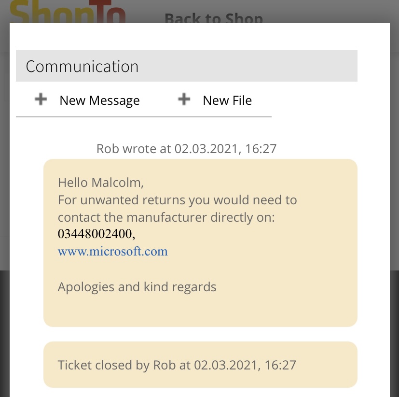The height and width of the screenshot is (397, 399).
Task: Click the "contact the manufacturer directly on" line
Action: [166, 217]
